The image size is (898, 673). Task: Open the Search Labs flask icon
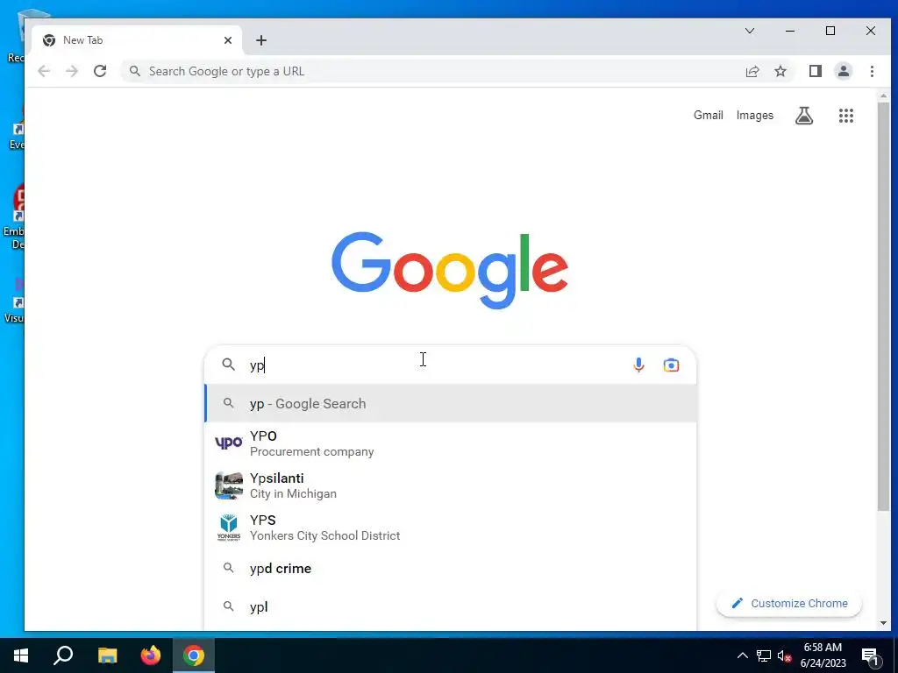tap(804, 116)
